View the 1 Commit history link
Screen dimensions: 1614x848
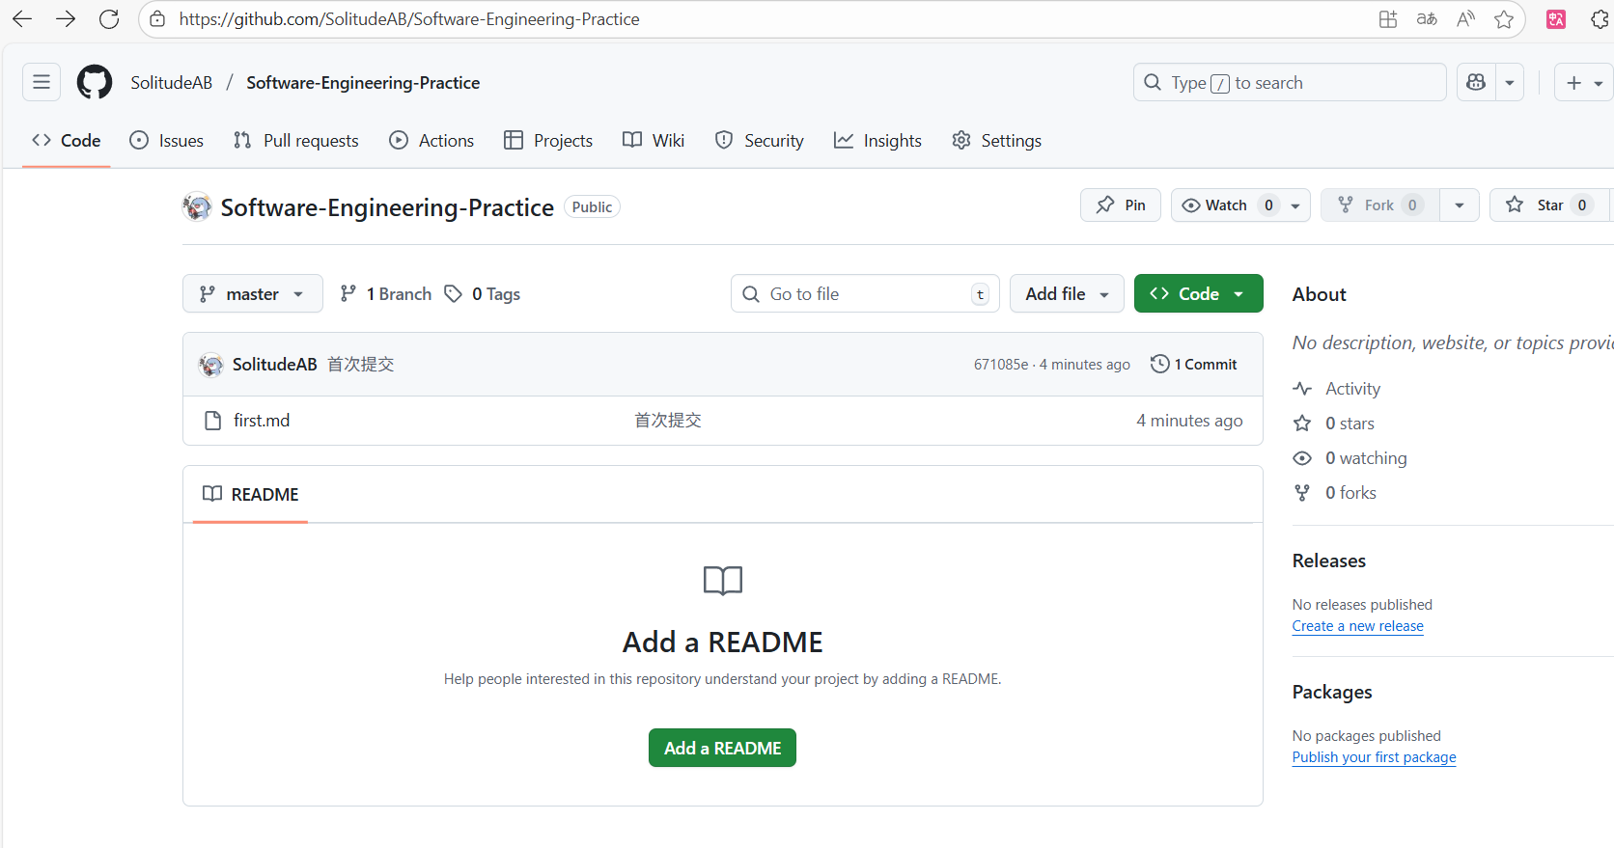[1194, 365]
